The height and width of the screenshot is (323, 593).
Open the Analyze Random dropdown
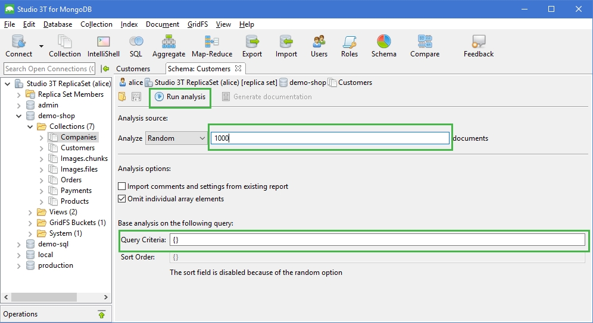(176, 138)
